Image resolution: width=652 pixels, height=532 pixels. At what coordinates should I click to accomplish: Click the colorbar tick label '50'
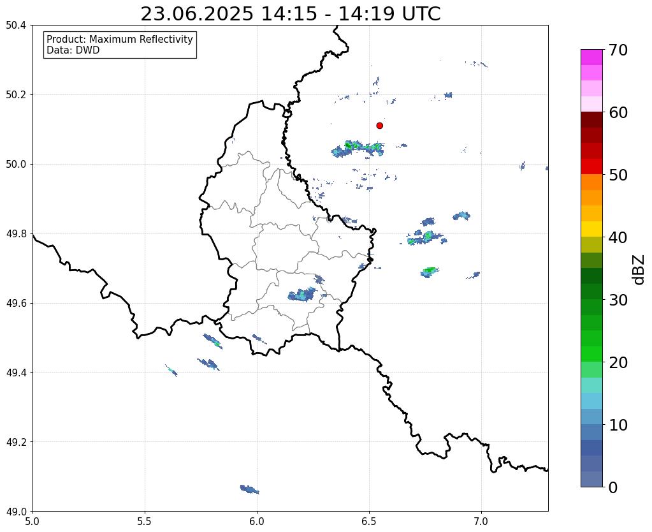(618, 175)
